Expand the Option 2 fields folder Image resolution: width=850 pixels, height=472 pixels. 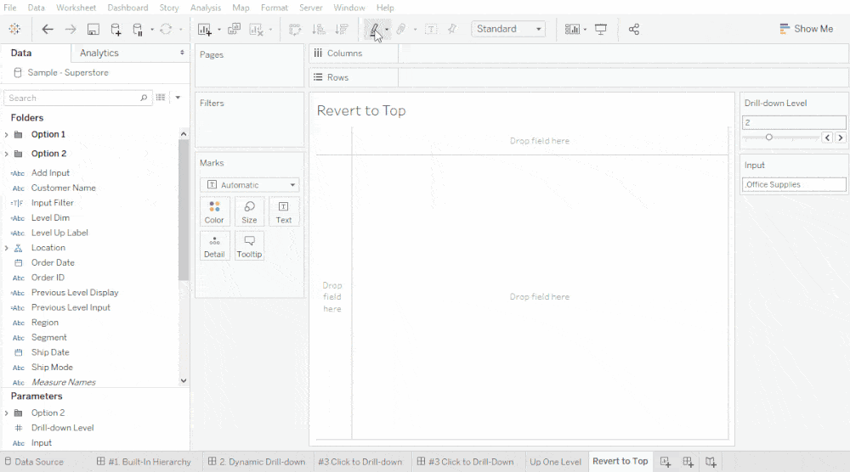click(7, 155)
